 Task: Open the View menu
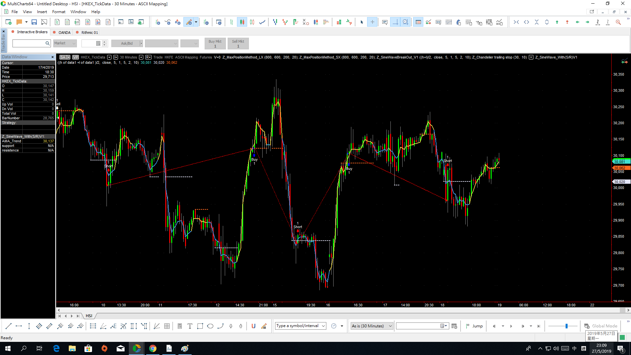click(x=27, y=12)
